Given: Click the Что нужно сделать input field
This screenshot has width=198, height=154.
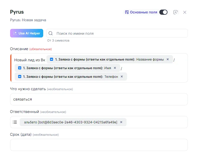Looking at the screenshot, I should coord(99,99).
